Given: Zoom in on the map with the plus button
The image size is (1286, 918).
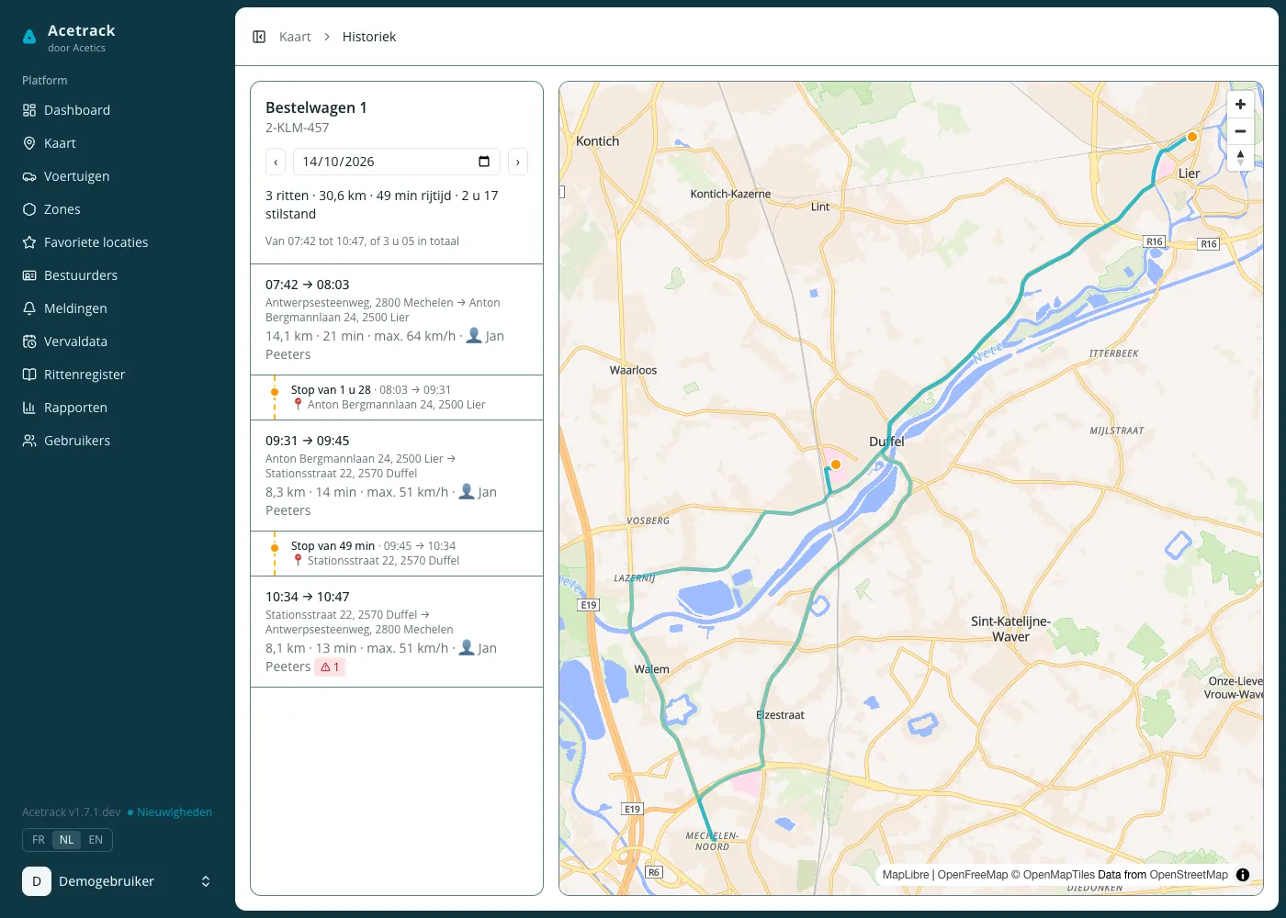Looking at the screenshot, I should [1240, 105].
